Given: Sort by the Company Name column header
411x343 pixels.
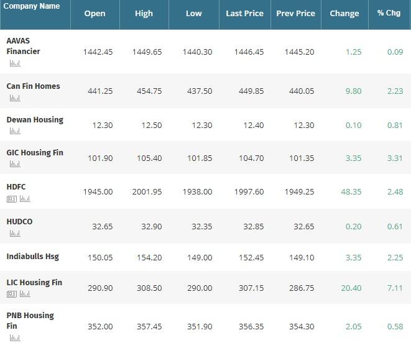Looking at the screenshot, I should [32, 6].
